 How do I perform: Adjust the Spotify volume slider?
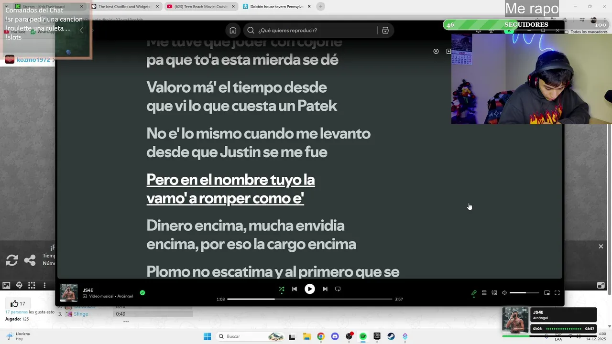tap(524, 293)
